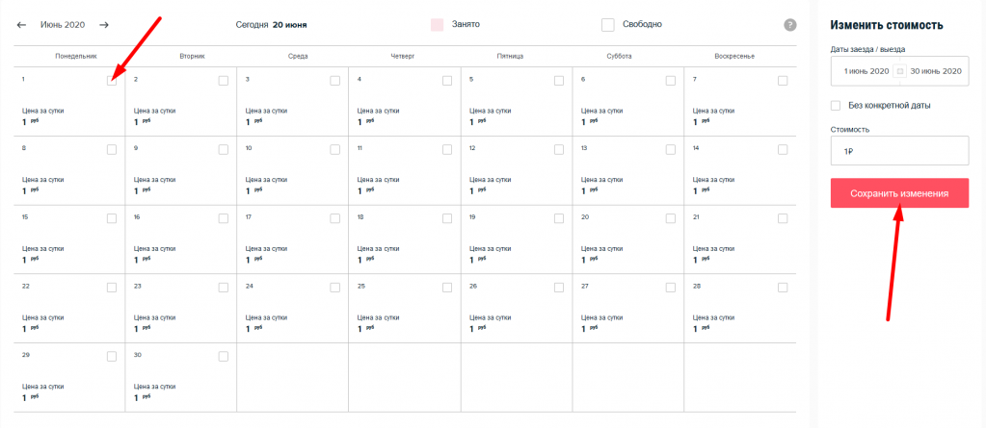Click the 'Стоимость' price input field
This screenshot has width=986, height=428.
(898, 151)
